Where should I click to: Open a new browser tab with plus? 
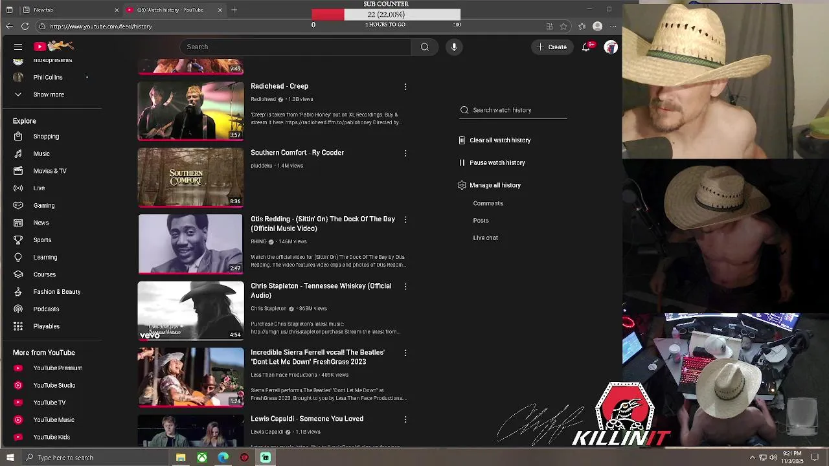(x=234, y=10)
